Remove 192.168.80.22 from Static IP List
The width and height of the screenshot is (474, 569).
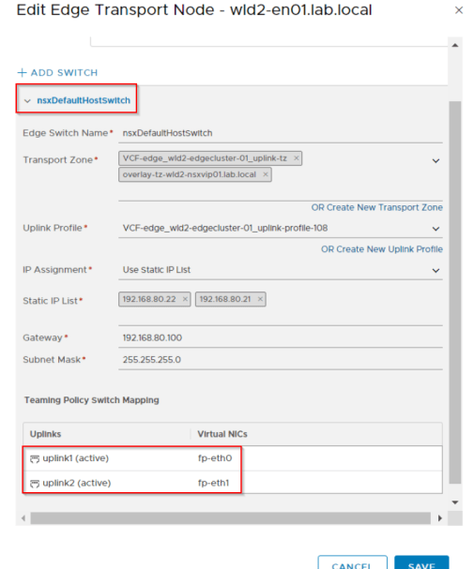click(185, 299)
